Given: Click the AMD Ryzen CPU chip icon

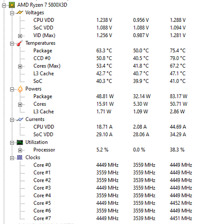Looking at the screenshot, I should pos(12,5).
